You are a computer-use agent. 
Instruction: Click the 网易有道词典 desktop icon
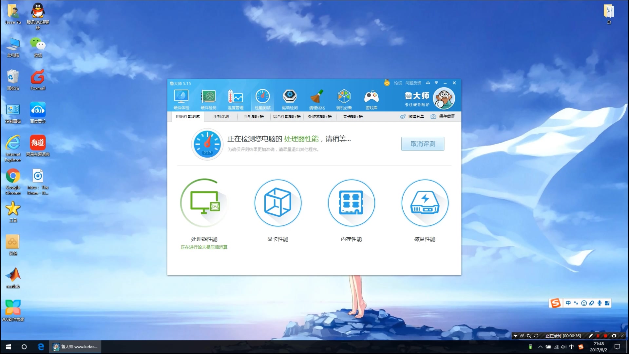click(38, 146)
